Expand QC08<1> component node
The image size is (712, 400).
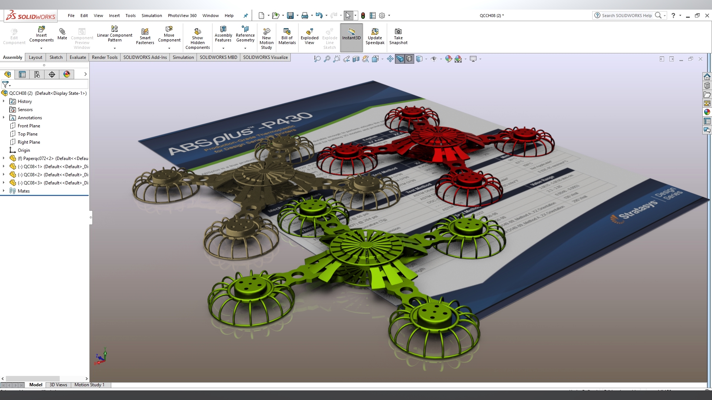(4, 166)
